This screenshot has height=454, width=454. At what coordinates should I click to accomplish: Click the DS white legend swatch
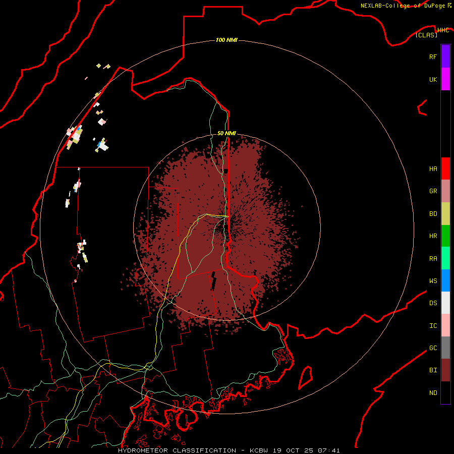(x=445, y=303)
